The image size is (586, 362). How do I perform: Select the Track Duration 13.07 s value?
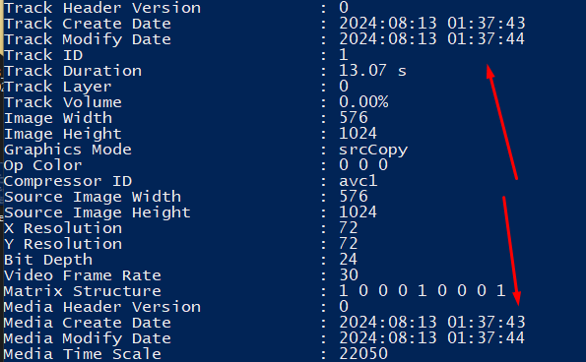[372, 71]
